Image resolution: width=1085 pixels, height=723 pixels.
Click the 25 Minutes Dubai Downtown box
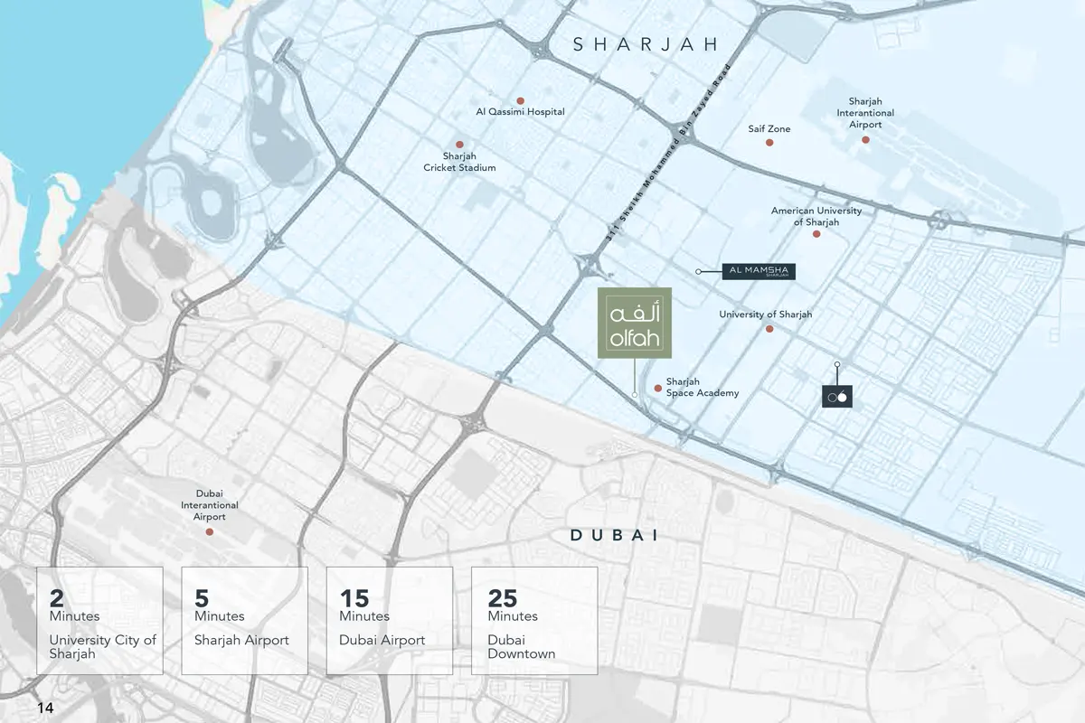tap(534, 621)
